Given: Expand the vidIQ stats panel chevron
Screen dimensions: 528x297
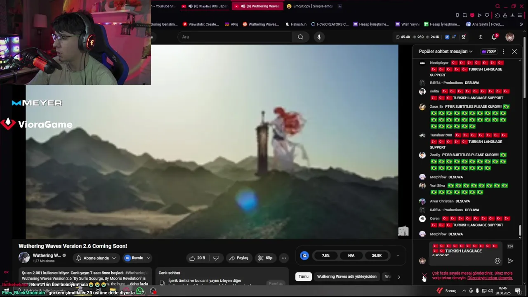Looking at the screenshot, I should tap(398, 255).
